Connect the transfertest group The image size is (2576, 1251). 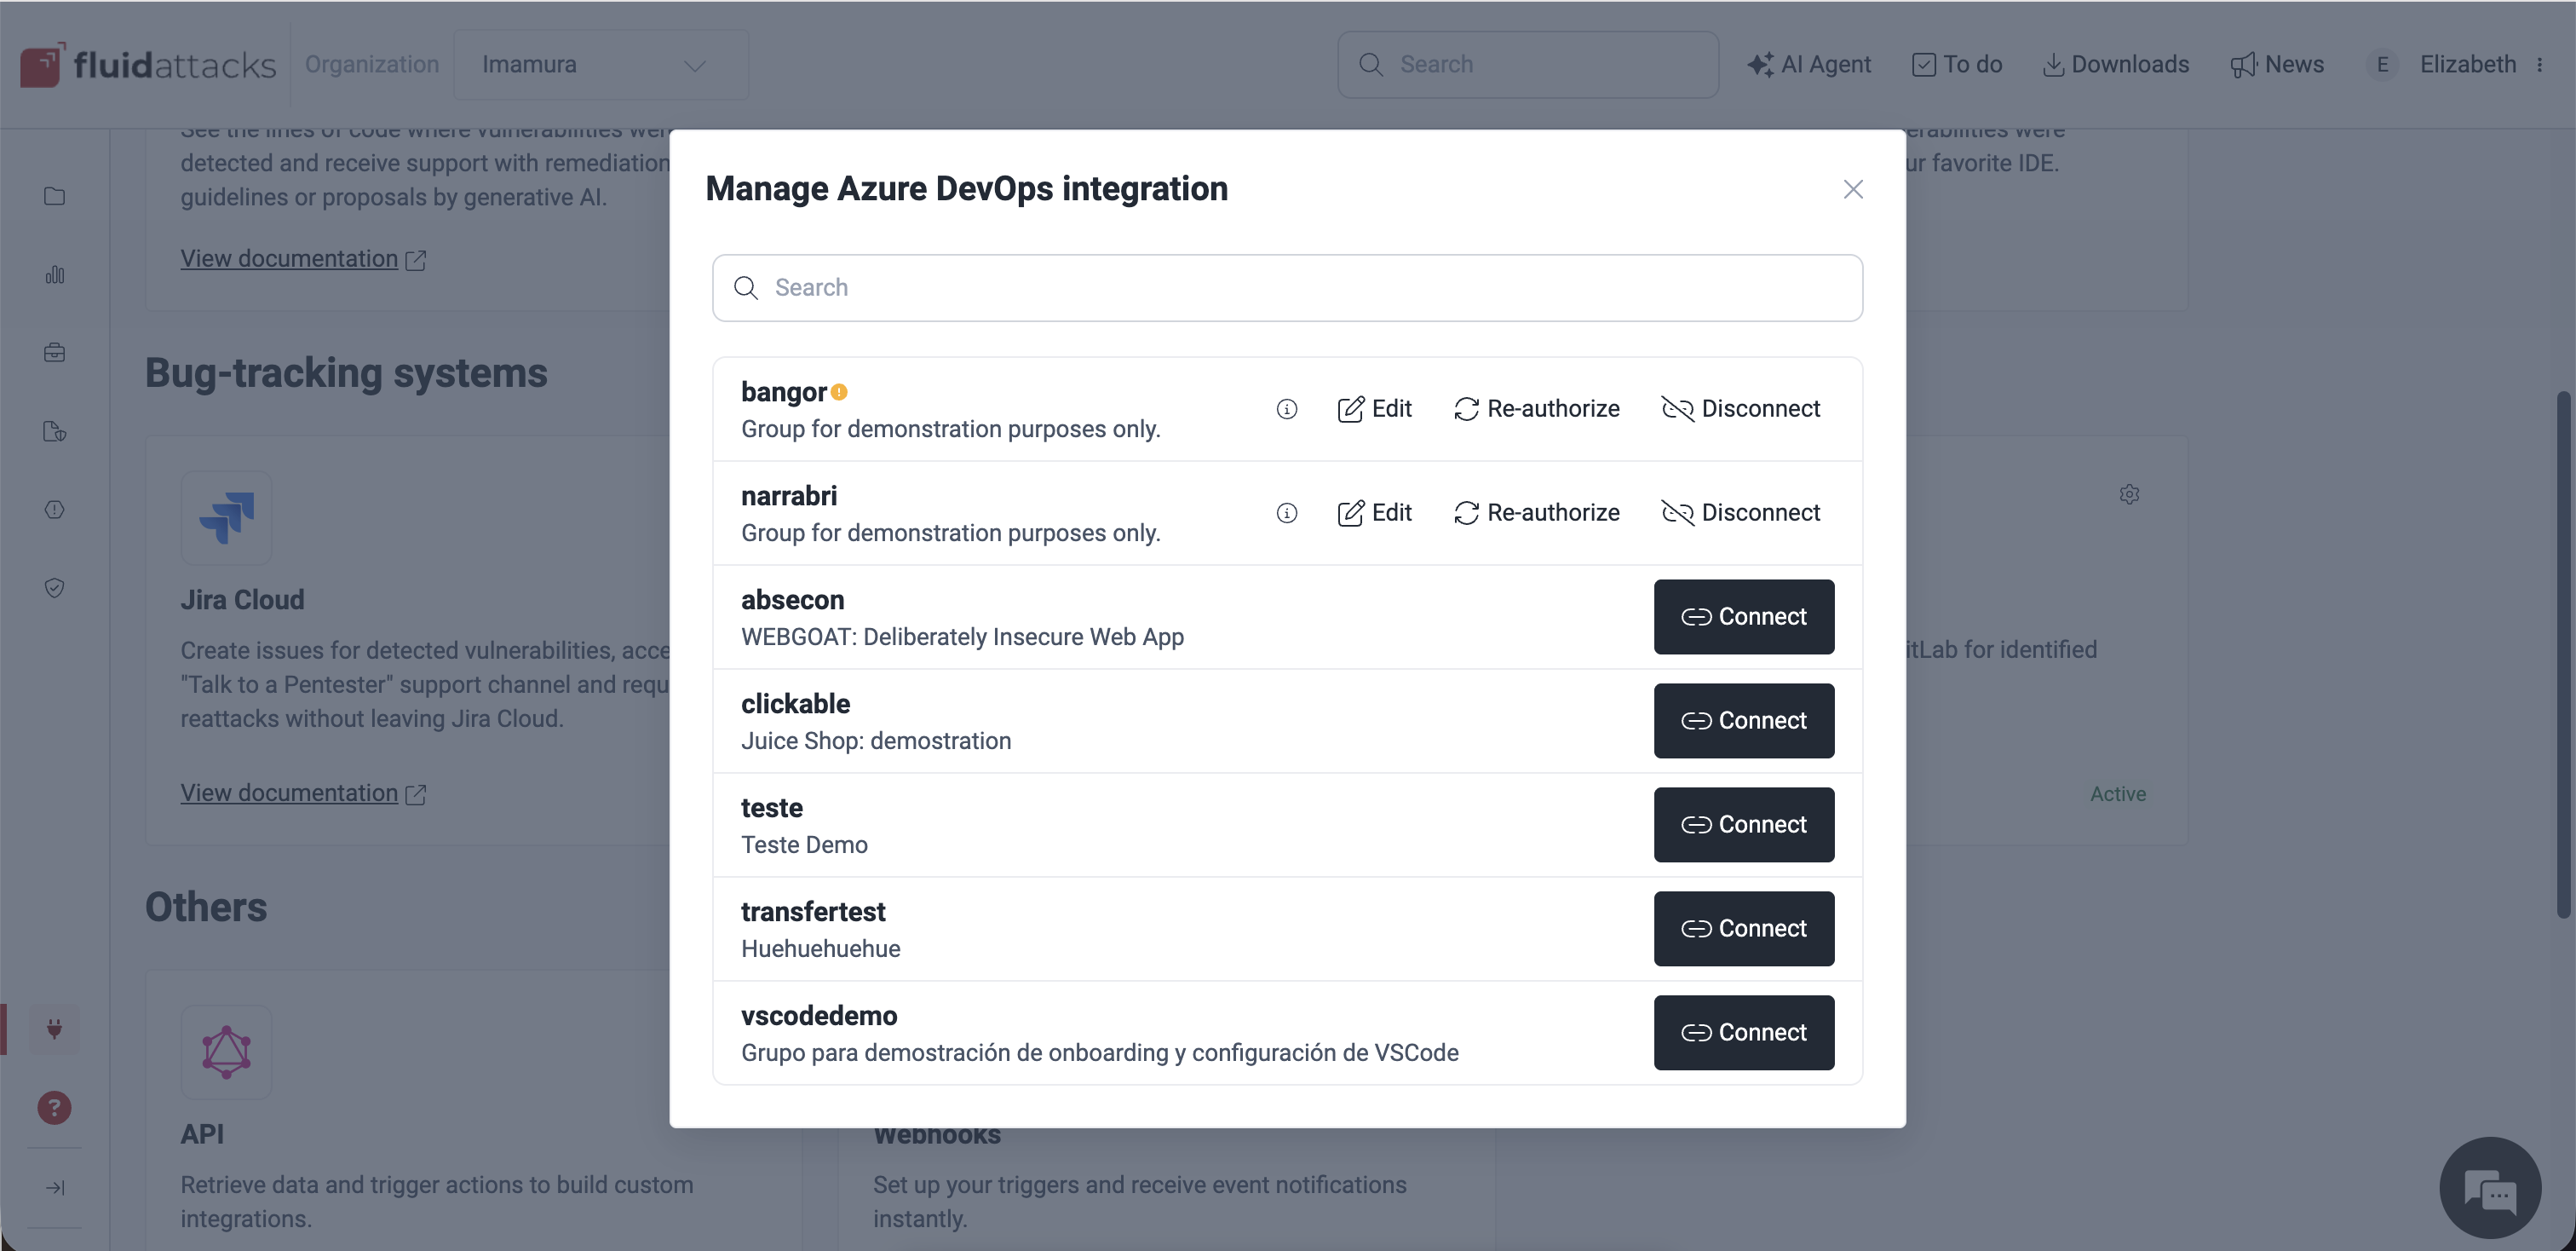pyautogui.click(x=1744, y=929)
